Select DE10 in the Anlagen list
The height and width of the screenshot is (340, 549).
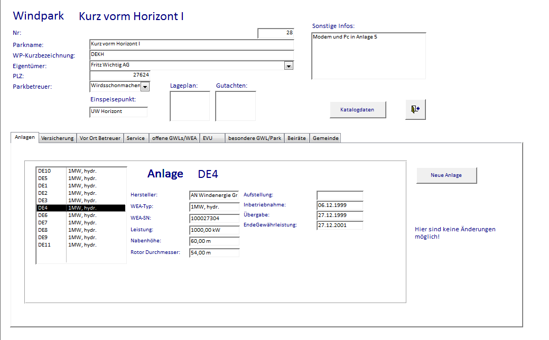[44, 171]
